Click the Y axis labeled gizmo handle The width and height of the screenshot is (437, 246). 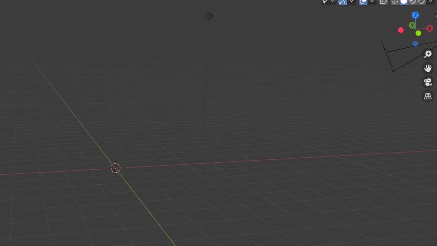pyautogui.click(x=412, y=26)
